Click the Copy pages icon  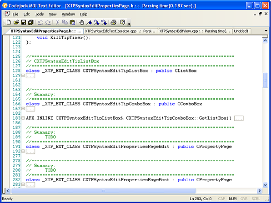point(65,22)
